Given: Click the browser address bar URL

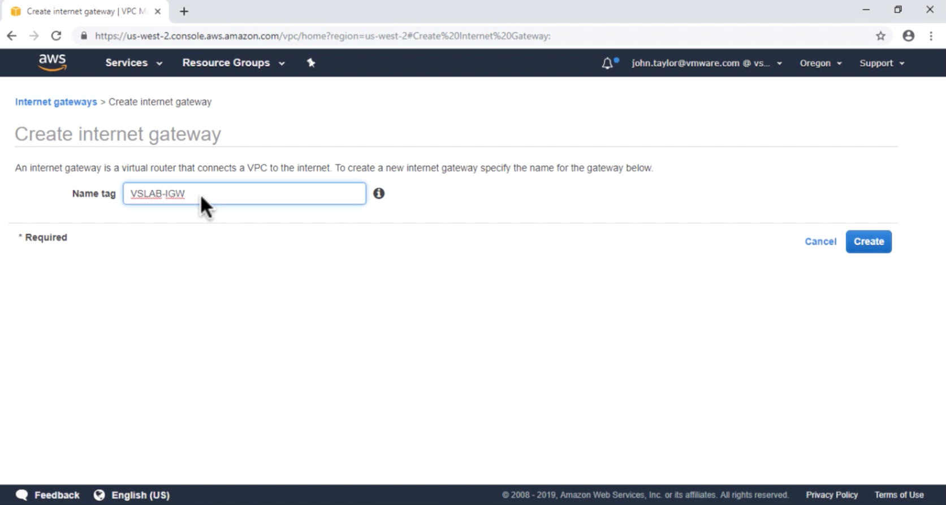Looking at the screenshot, I should pyautogui.click(x=322, y=36).
